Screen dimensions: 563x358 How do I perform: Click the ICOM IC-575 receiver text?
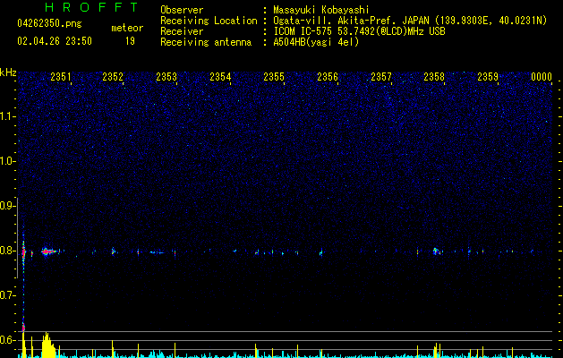pos(359,31)
